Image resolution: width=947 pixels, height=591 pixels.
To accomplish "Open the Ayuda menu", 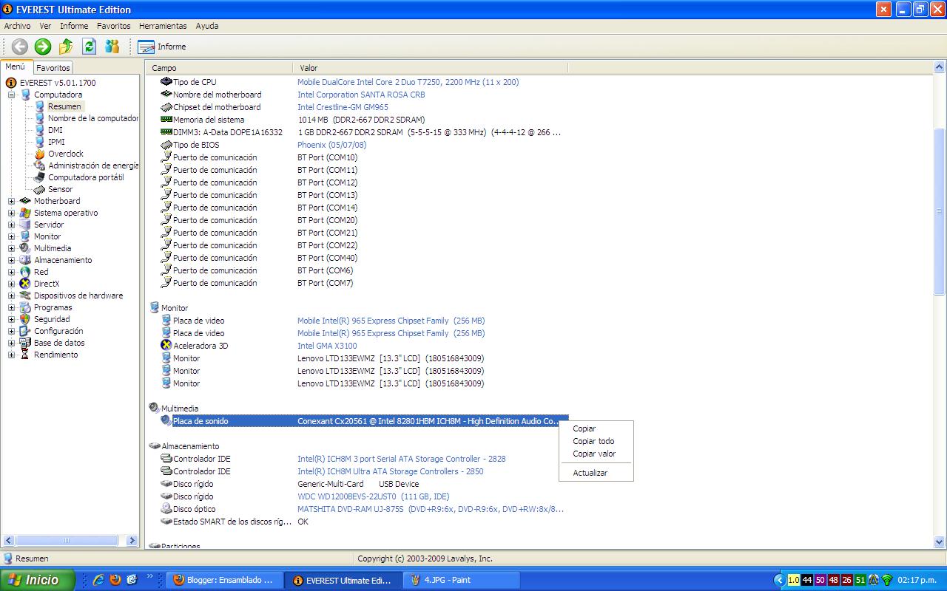I will click(207, 26).
